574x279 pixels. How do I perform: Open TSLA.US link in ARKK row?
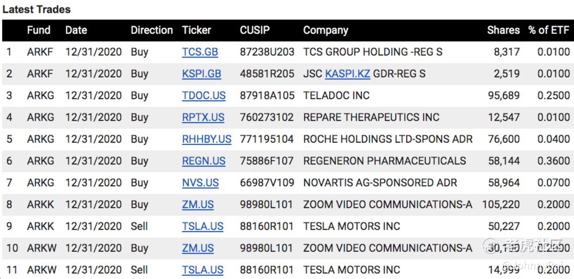point(203,226)
